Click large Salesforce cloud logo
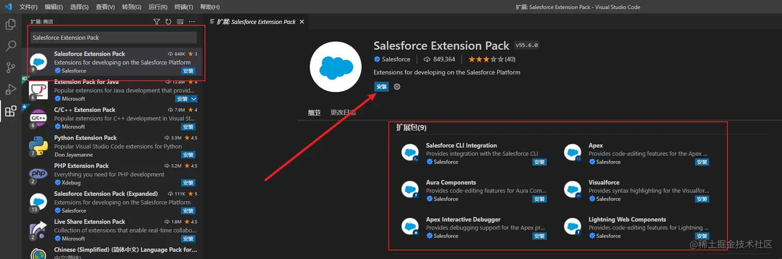782x259 pixels. (335, 67)
